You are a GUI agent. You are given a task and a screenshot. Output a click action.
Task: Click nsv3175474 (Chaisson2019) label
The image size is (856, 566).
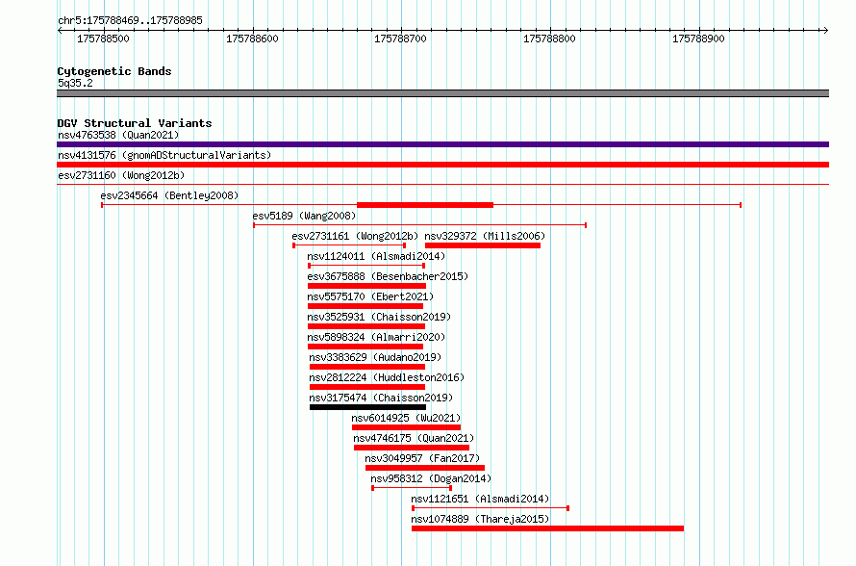click(381, 398)
